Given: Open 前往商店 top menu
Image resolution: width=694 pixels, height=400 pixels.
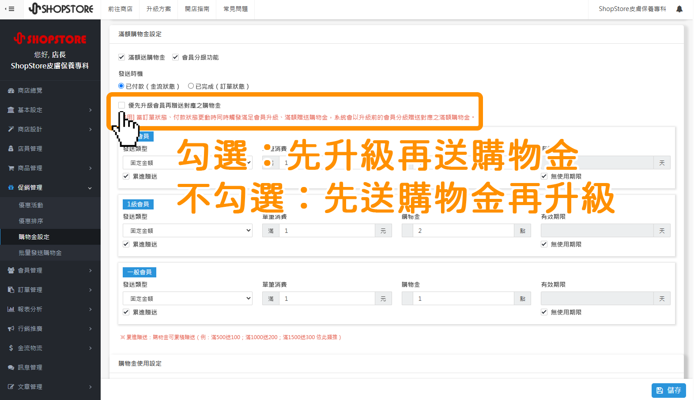Looking at the screenshot, I should 120,9.
